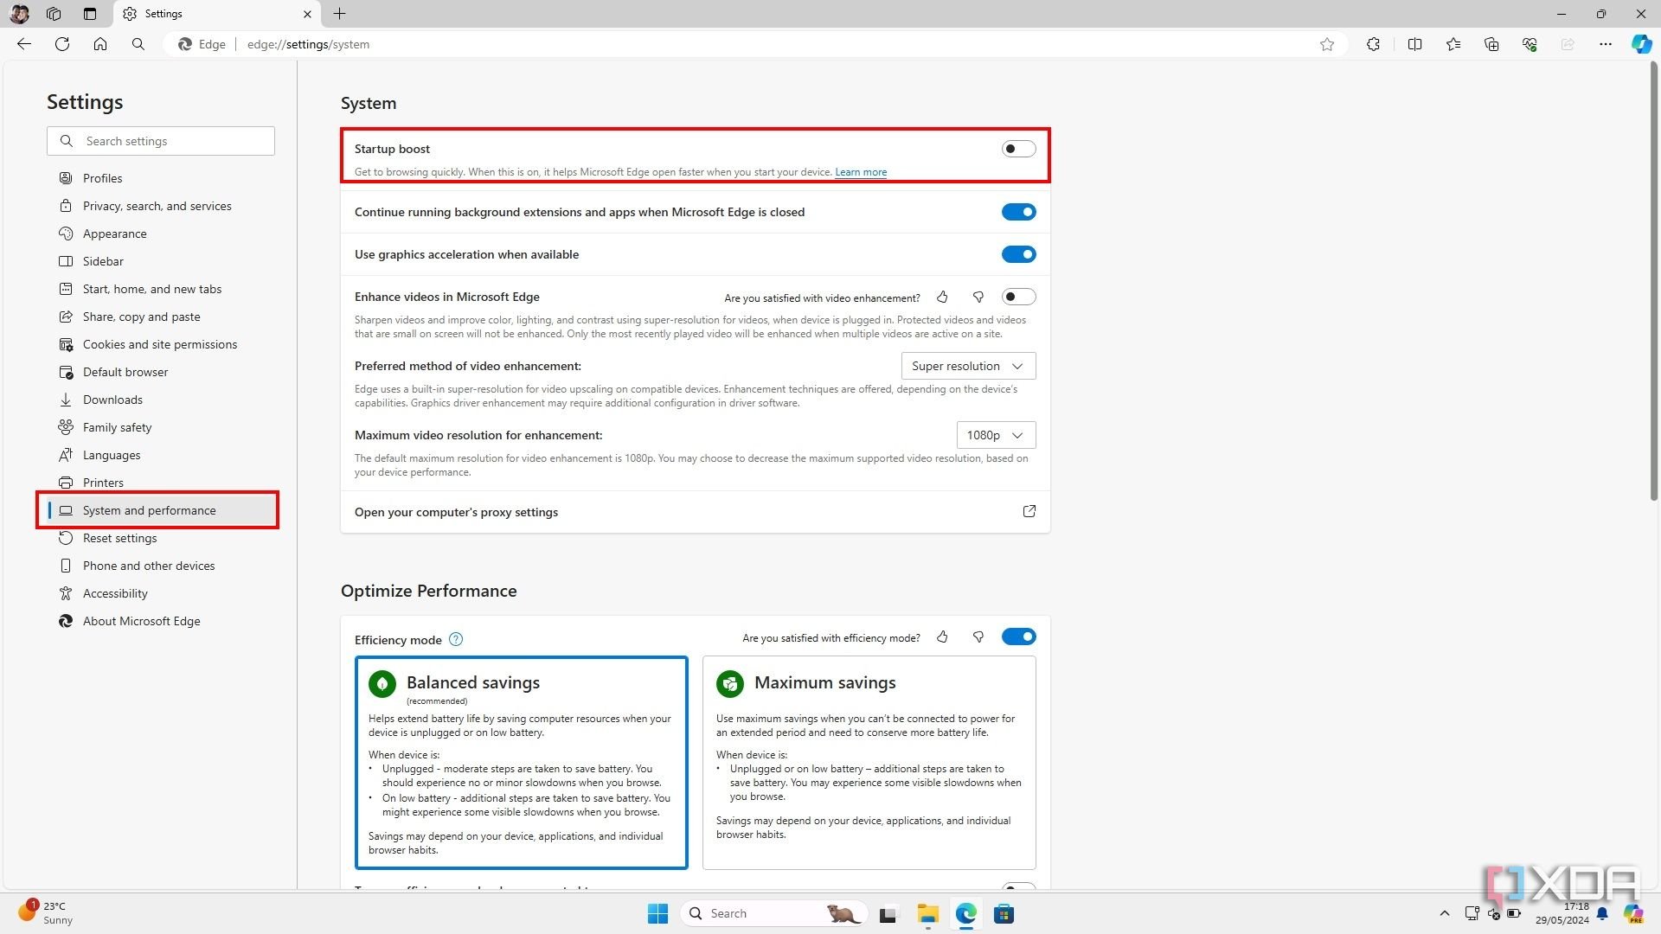Screen dimensions: 1661x934
Task: Give thumbs down for efficiency mode
Action: click(978, 637)
